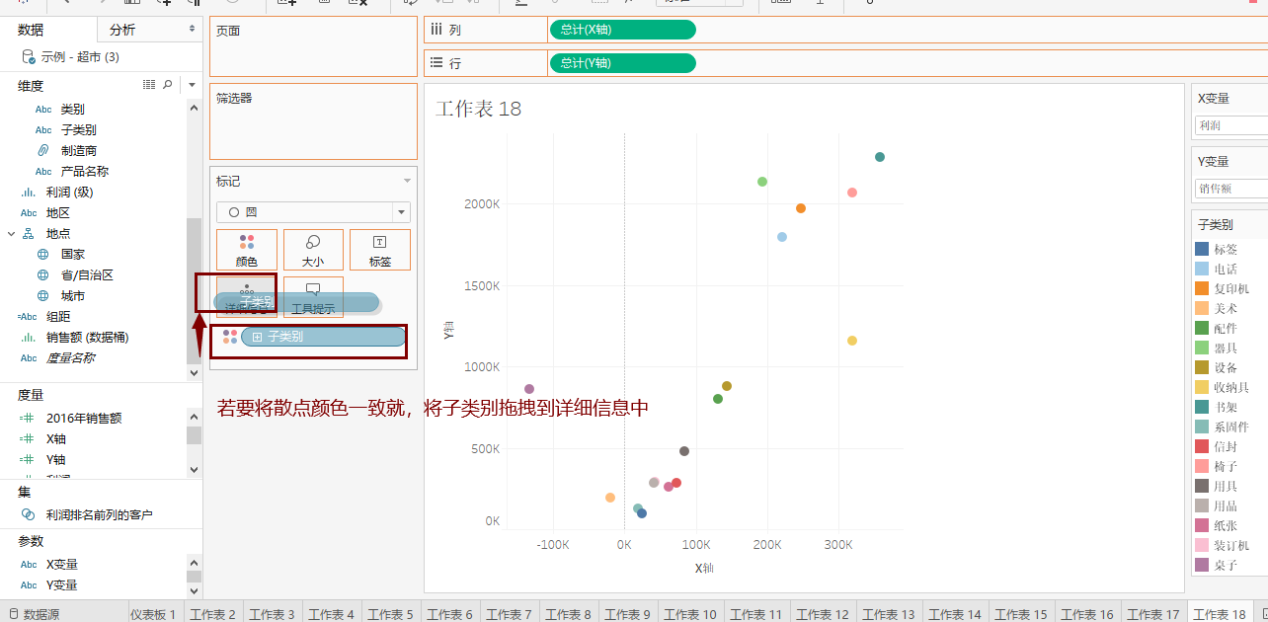The image size is (1268, 622).
Task: Open the 工作表 10 sheet tab
Action: (x=690, y=614)
